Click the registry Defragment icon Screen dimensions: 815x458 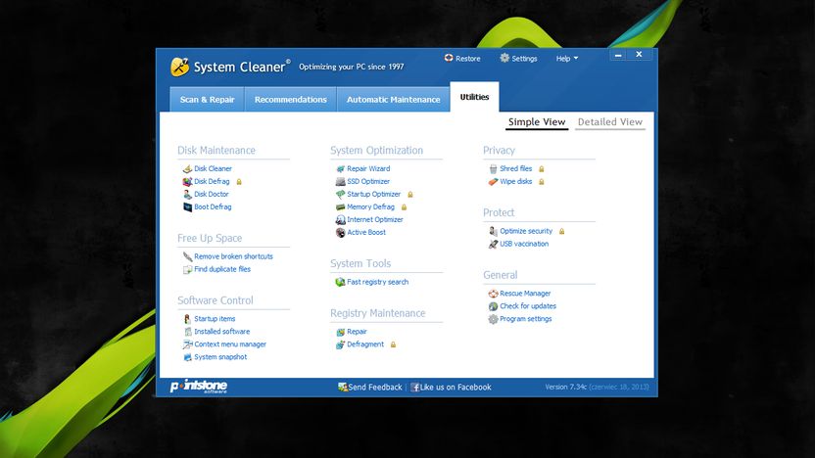[341, 344]
